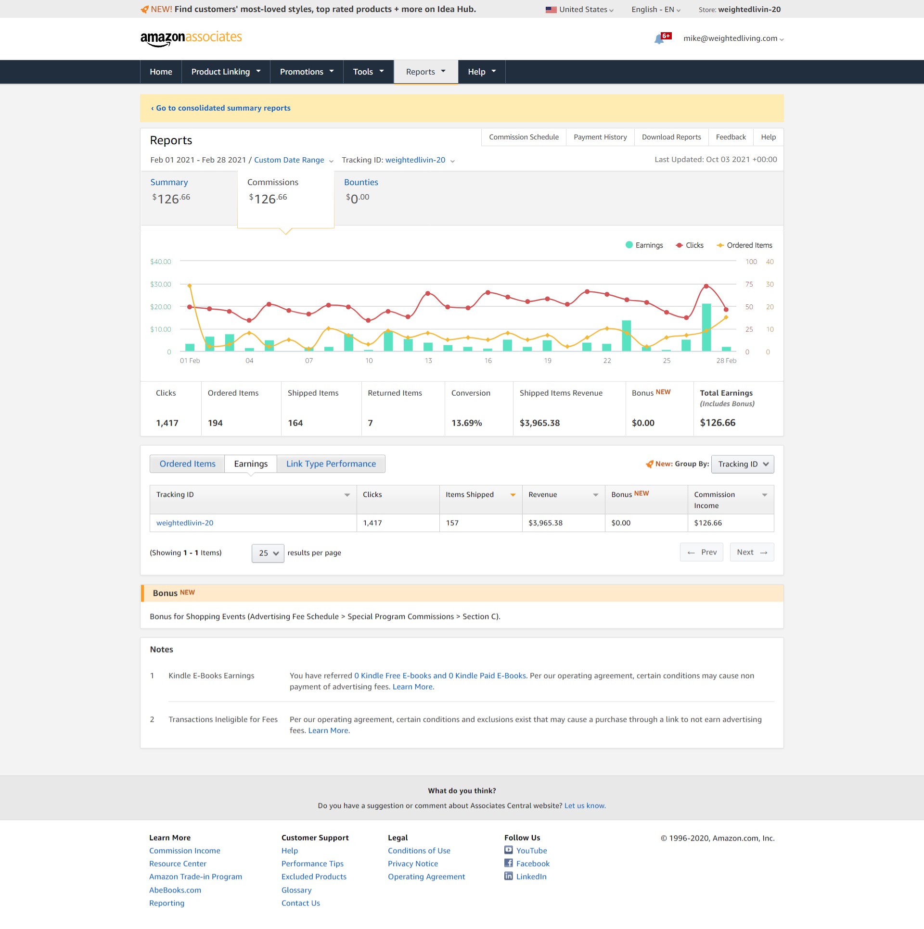The height and width of the screenshot is (929, 924).
Task: Open Kindle Free E-books referral link
Action: tap(440, 676)
